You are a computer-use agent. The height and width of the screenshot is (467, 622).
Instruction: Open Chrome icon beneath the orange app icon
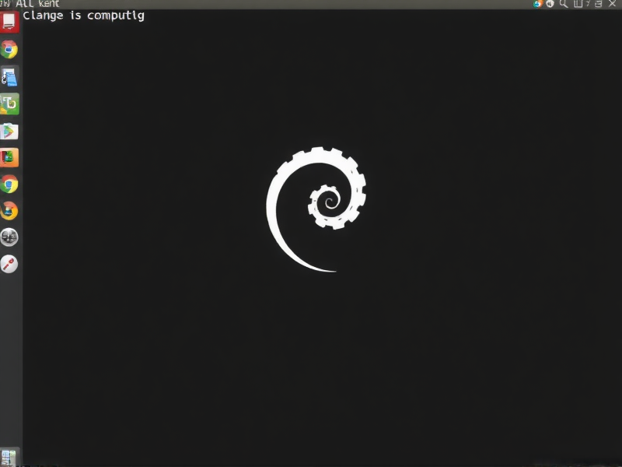pos(9,184)
